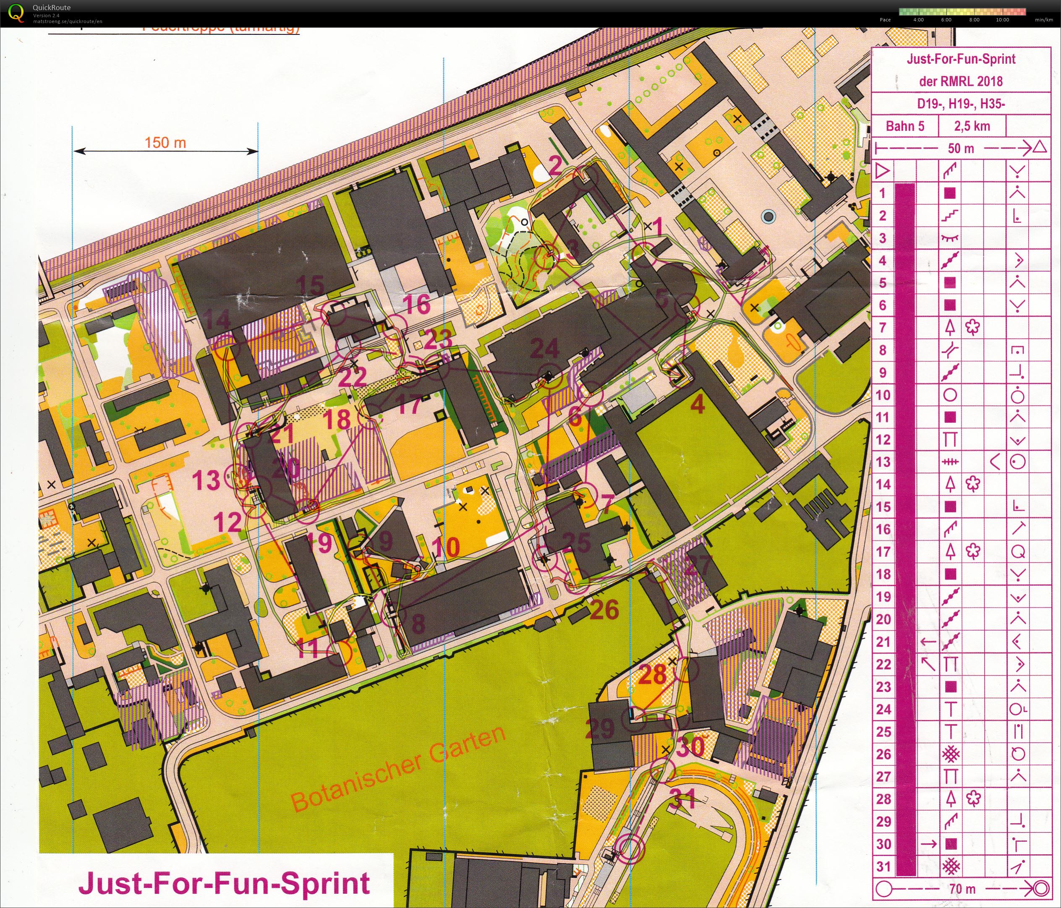Click the 2,5 km distance cell

point(972,126)
